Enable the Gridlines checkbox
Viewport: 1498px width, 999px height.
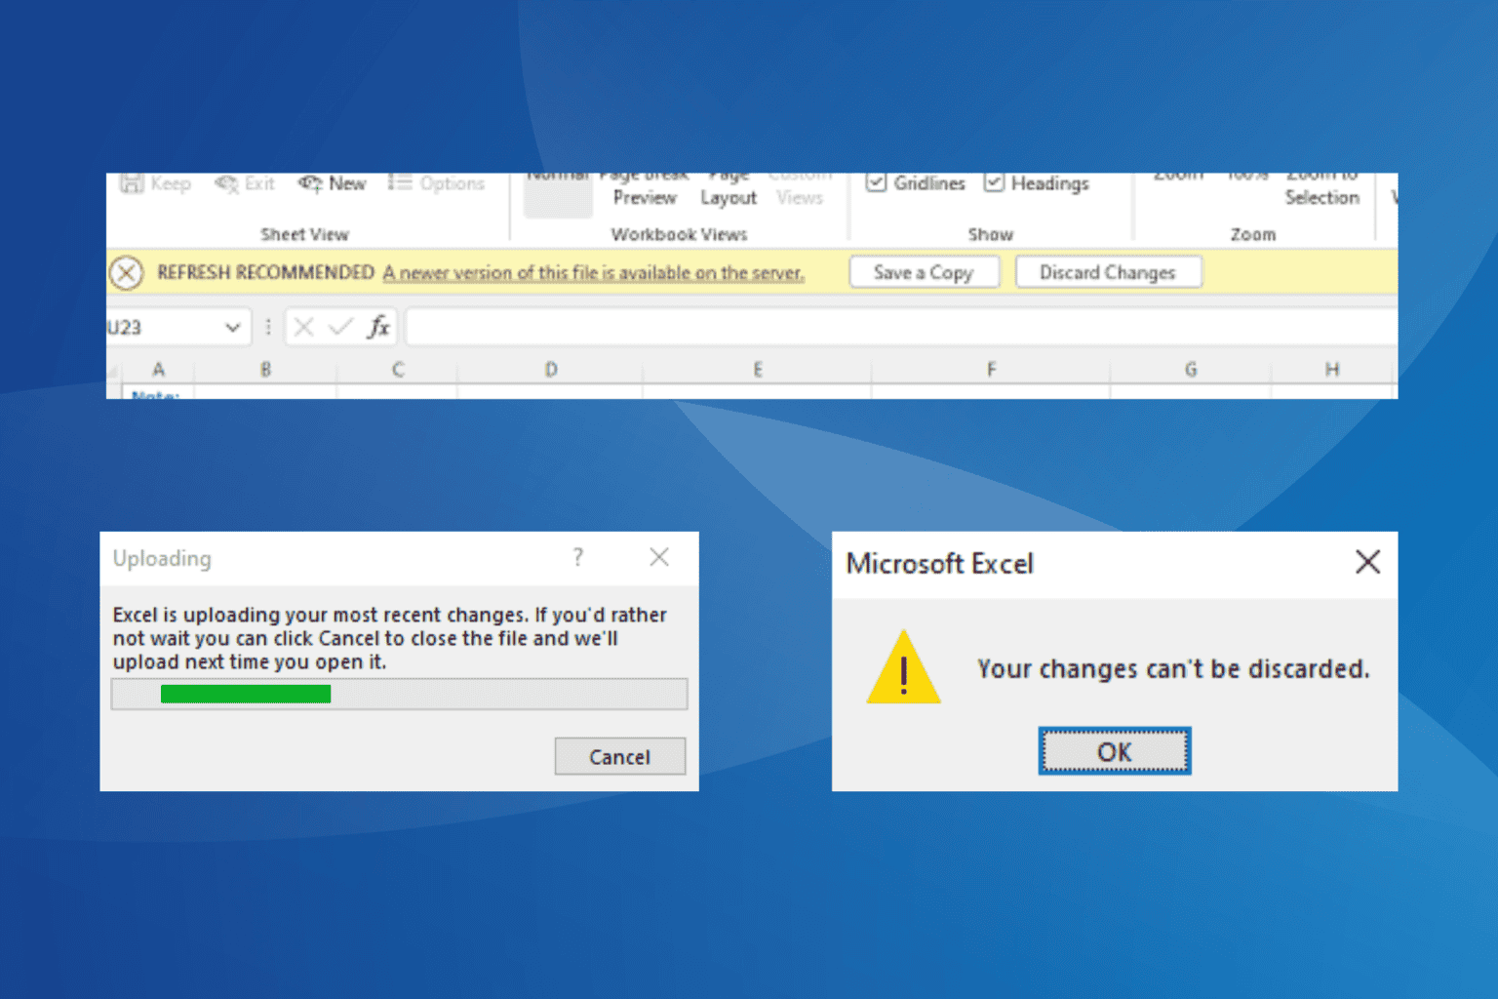click(877, 182)
